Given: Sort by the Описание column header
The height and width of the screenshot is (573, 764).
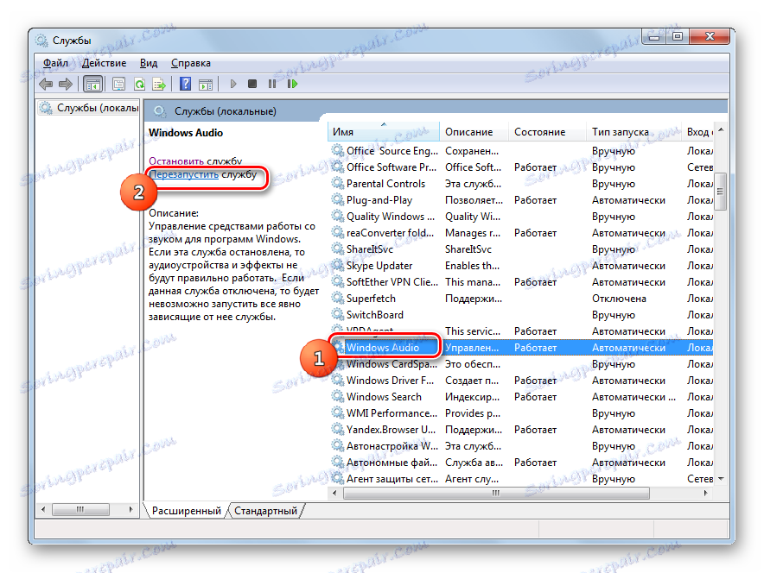Looking at the screenshot, I should (x=474, y=132).
